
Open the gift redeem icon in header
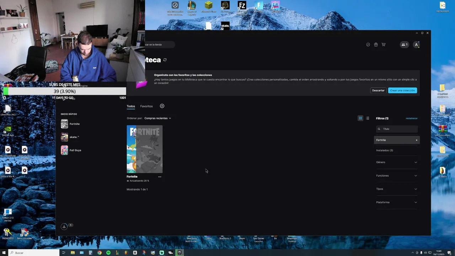click(x=376, y=44)
